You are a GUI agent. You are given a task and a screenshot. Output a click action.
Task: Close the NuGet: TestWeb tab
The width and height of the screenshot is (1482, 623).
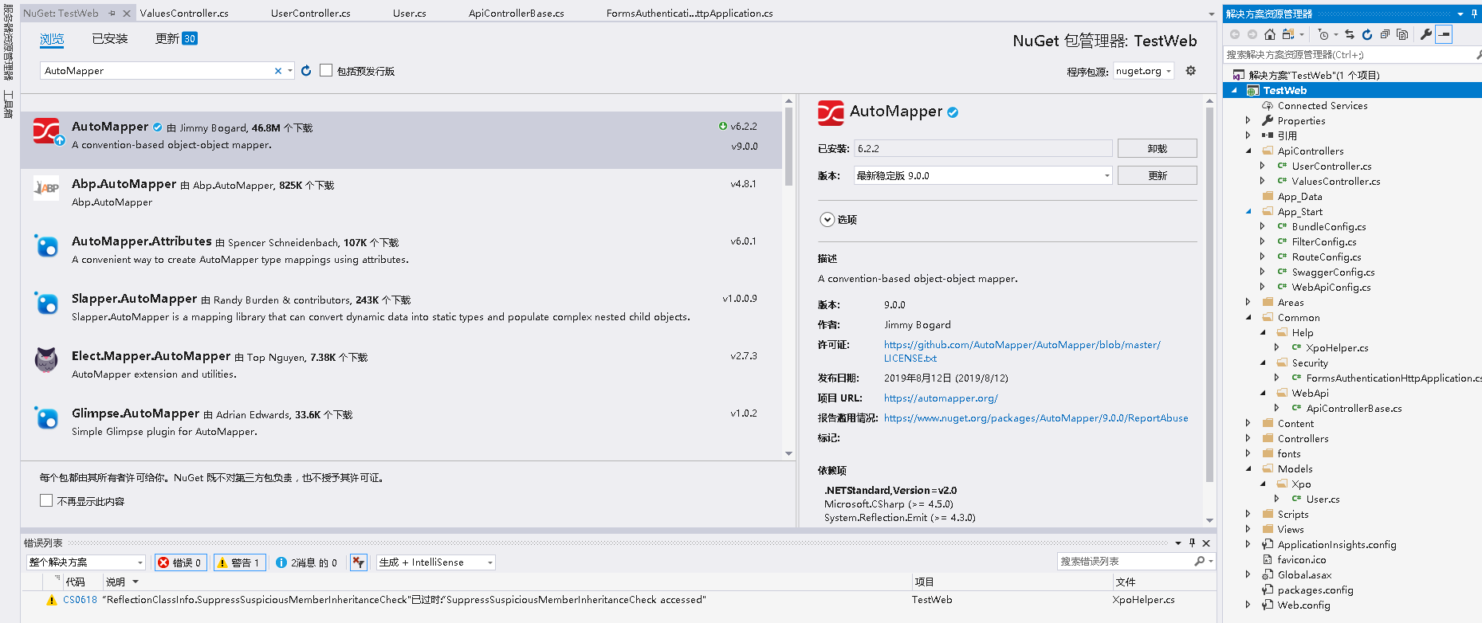tap(126, 14)
